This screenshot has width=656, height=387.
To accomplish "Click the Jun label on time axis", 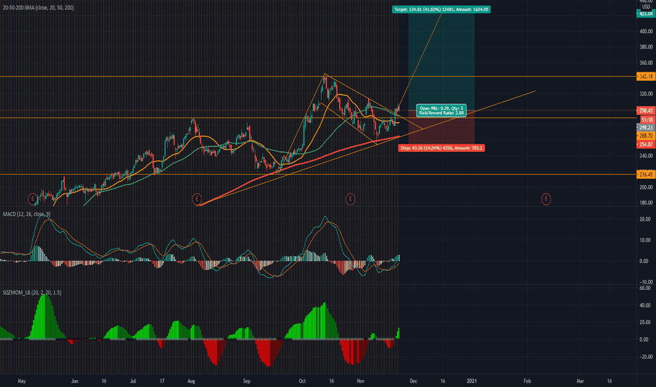I will (x=75, y=381).
